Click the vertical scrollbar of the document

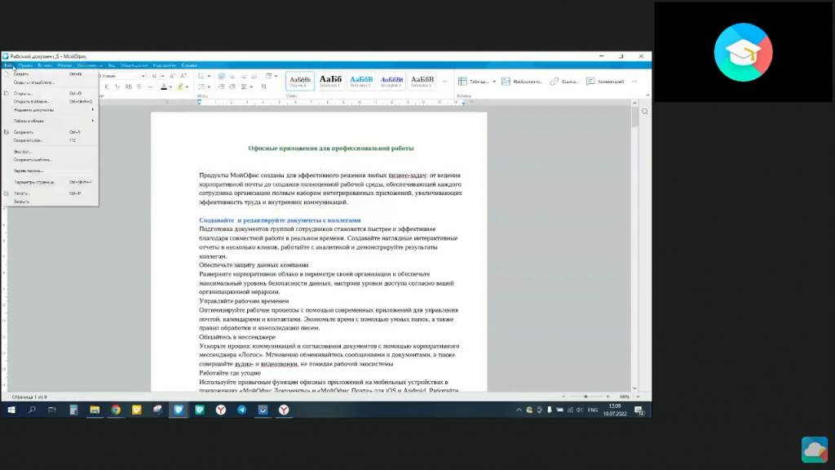634,246
